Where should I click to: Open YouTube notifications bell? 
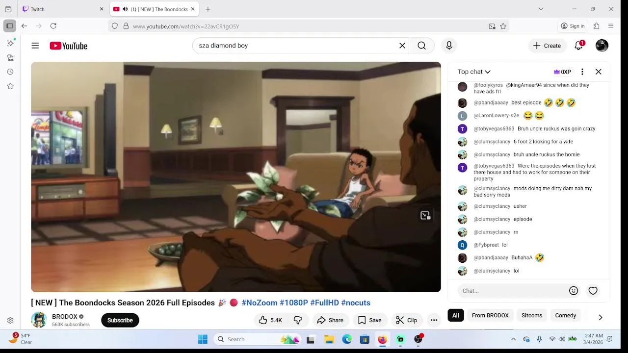click(579, 46)
